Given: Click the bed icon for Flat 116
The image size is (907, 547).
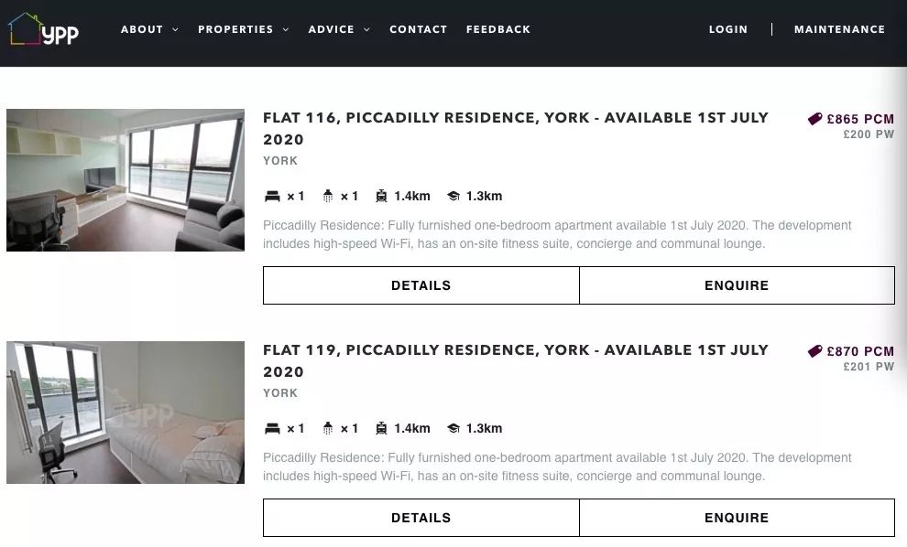Looking at the screenshot, I should point(272,197).
